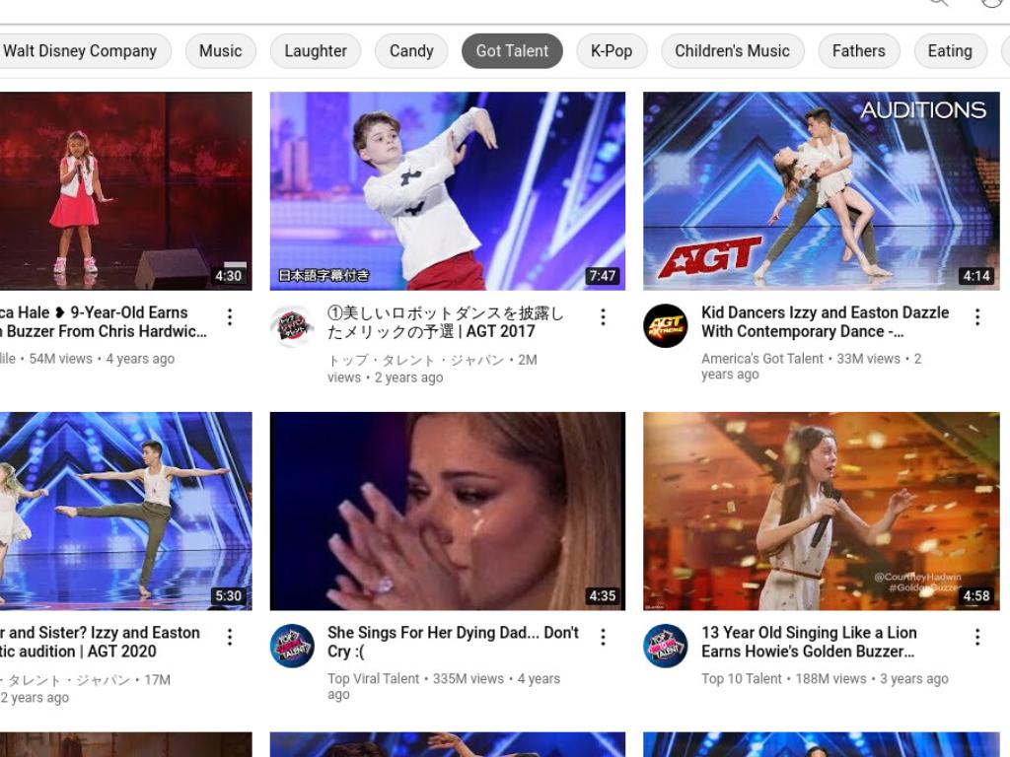Viewport: 1010px width, 757px height.
Task: Open the AGT Auditions Izzy and Easton thumbnail
Action: (822, 191)
